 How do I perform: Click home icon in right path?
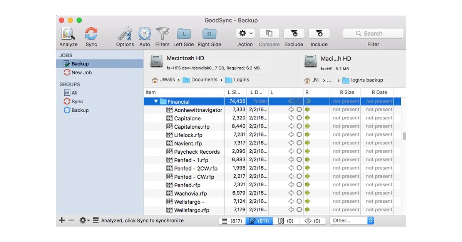point(307,81)
